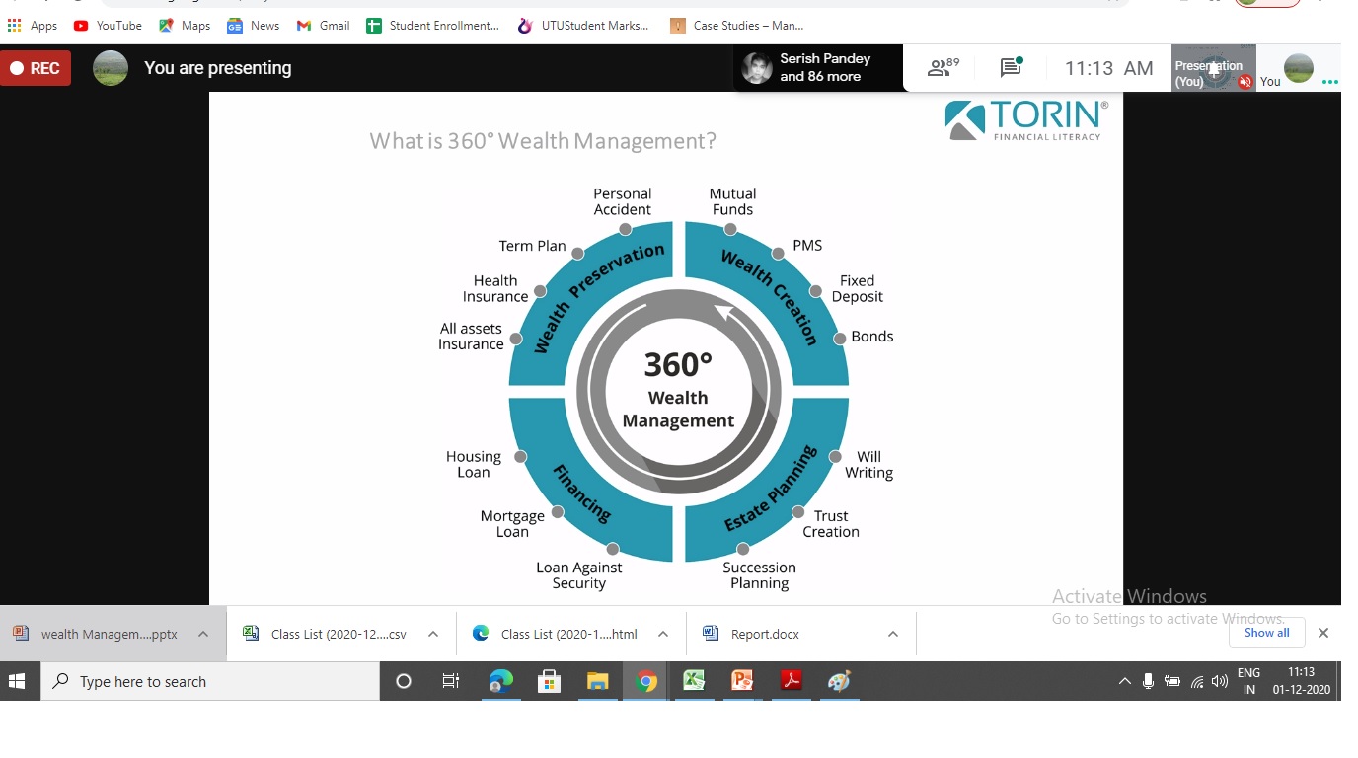Click the presenter avatar beside You are presenting

coord(111,68)
